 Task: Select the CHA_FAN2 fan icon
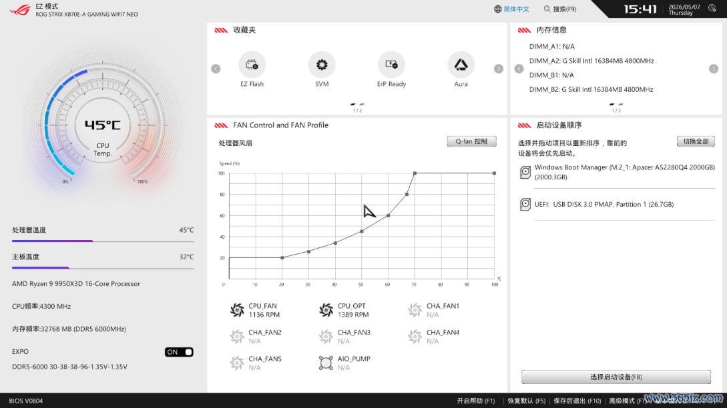pos(237,336)
